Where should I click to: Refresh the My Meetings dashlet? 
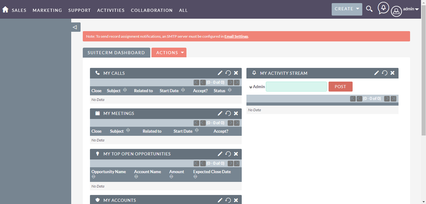point(228,113)
